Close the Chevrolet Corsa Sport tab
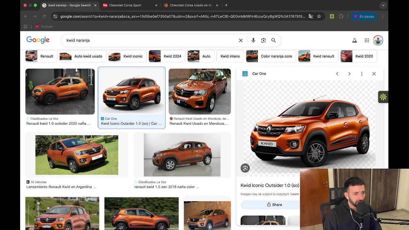The image size is (409, 230). pos(156,5)
